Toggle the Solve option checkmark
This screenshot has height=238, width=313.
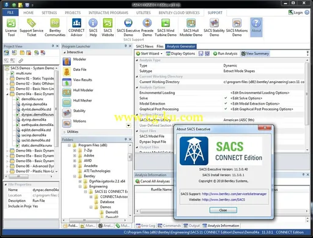tap(226, 98)
